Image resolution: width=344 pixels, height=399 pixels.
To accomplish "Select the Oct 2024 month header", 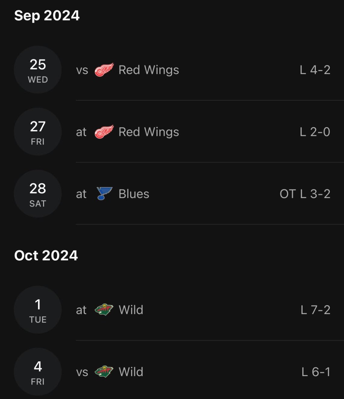I will coord(46,255).
